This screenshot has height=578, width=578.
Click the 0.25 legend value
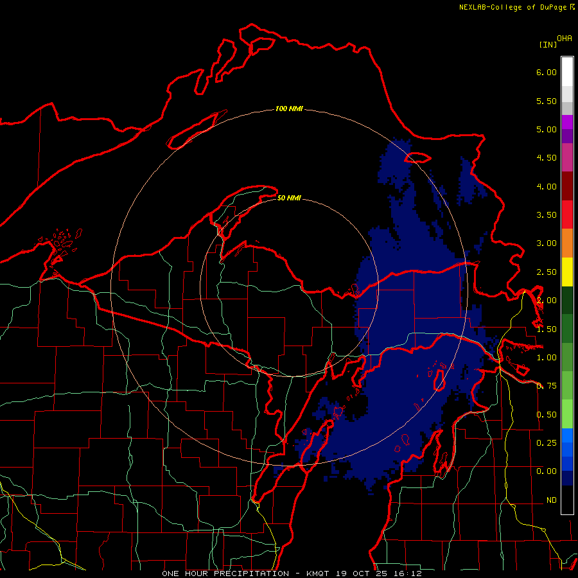click(x=547, y=442)
